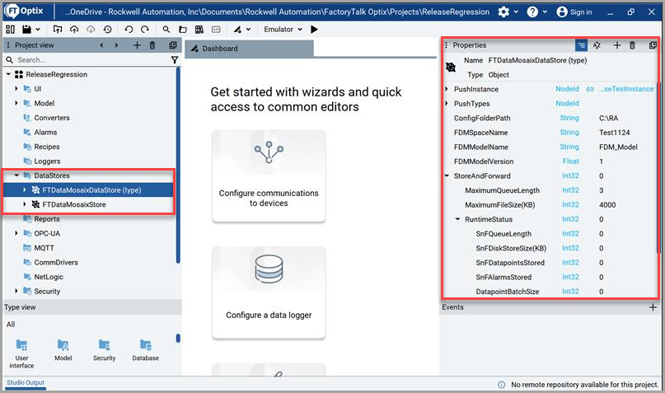Navigate back in Project view

(x=102, y=45)
